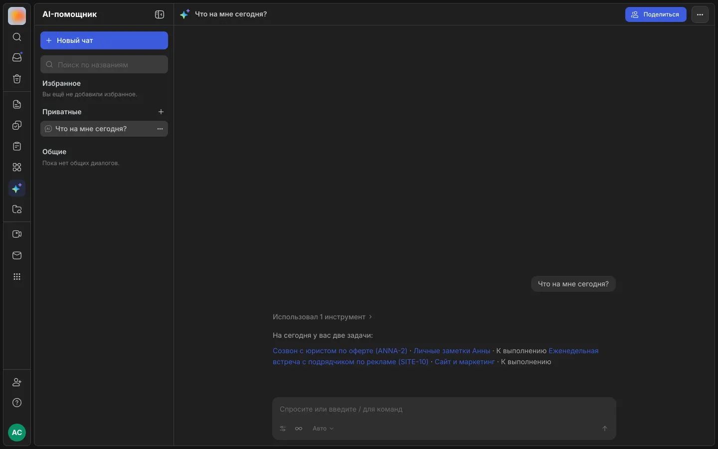Screen dimensions: 718x449
Task: Open the 'Авто' model dropdown
Action: (323, 429)
